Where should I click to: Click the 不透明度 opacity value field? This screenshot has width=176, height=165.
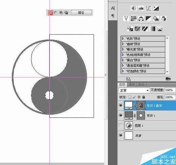click(x=169, y=90)
